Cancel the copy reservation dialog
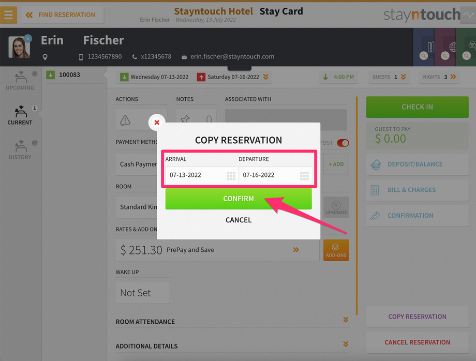Image resolution: width=476 pixels, height=361 pixels. click(239, 220)
